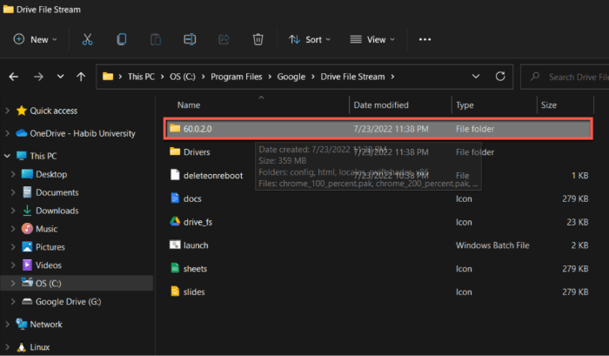609x356 pixels.
Task: Click This PC in address bar
Action: (141, 77)
